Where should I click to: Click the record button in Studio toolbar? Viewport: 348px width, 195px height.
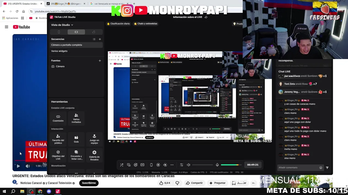click(x=158, y=165)
